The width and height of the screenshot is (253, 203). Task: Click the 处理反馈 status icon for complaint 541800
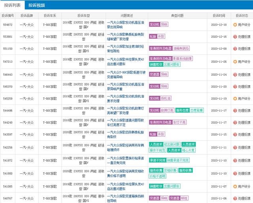[x=235, y=173]
